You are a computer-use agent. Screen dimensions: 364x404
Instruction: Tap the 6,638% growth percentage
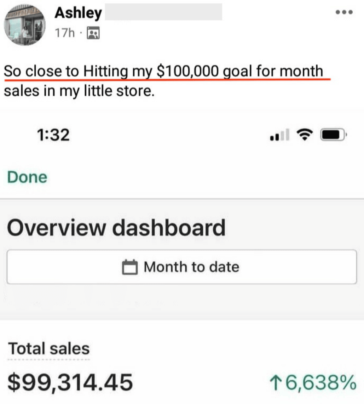point(321,383)
